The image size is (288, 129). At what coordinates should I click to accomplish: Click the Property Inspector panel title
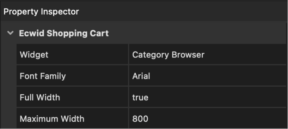pyautogui.click(x=41, y=12)
